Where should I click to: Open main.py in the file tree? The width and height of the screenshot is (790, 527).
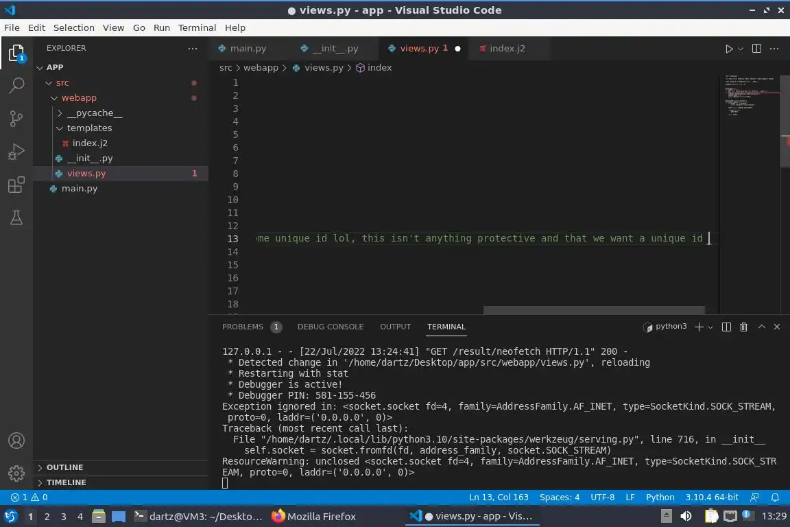121,189
